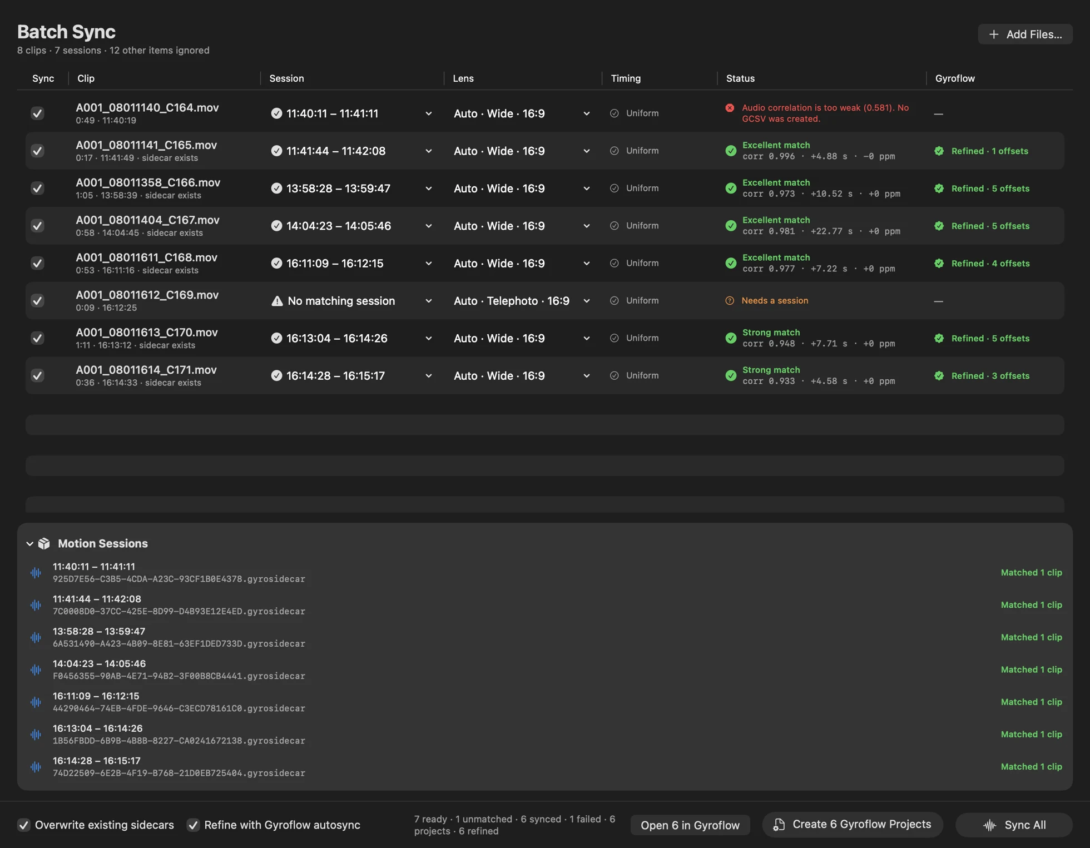Disable Refine with Gyroflow autosync
The width and height of the screenshot is (1090, 848).
[193, 825]
